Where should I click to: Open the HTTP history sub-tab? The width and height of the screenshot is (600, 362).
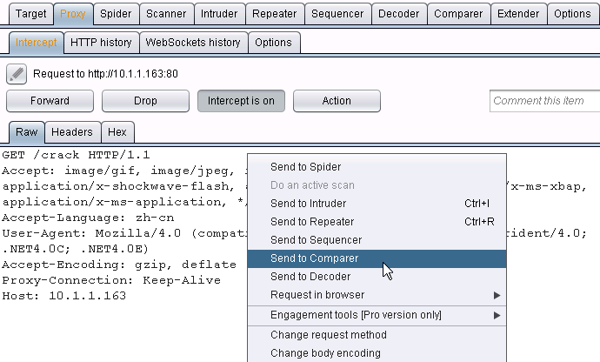coord(101,43)
